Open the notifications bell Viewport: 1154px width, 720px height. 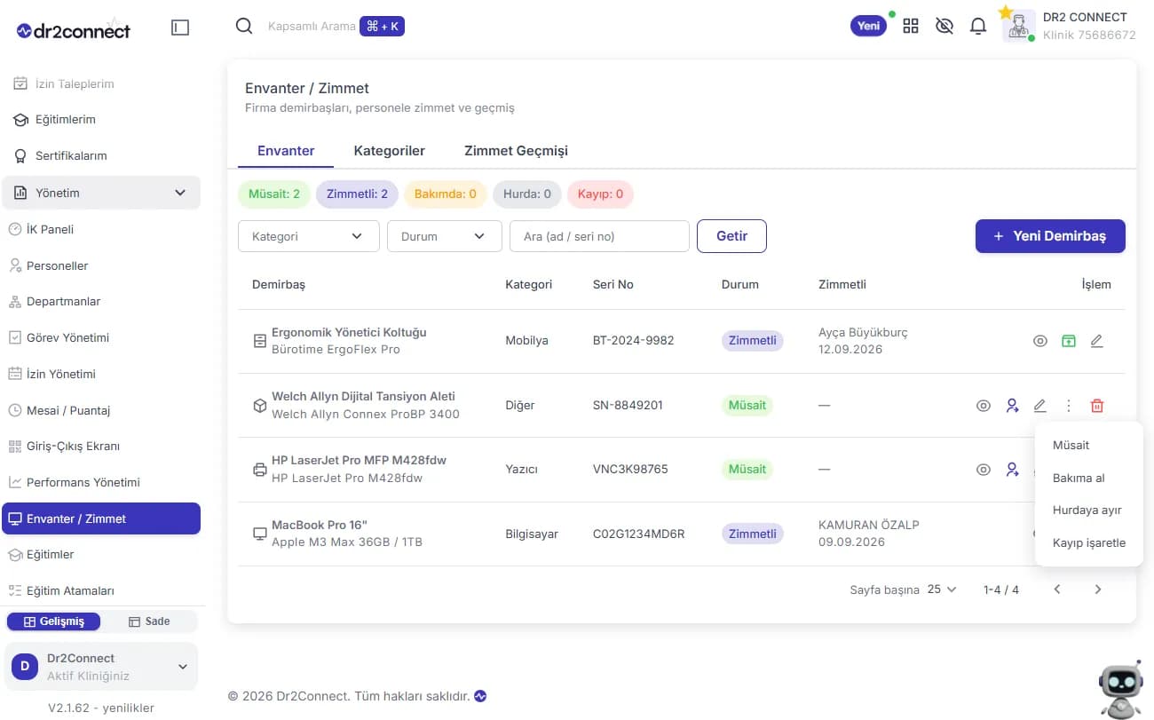point(978,26)
